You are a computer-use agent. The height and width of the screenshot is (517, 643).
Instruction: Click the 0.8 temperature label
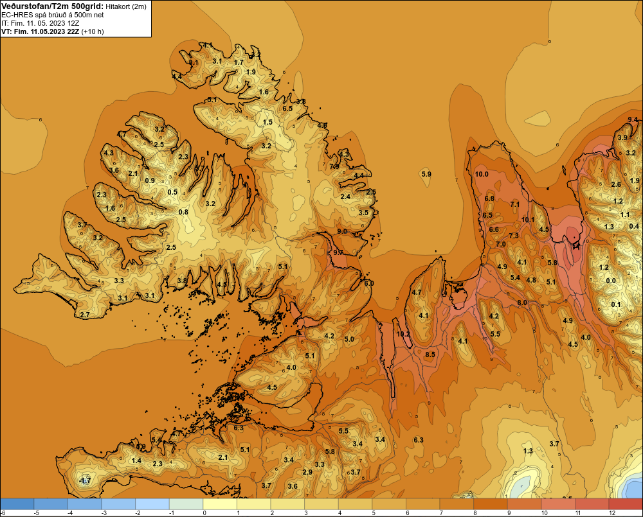(x=183, y=212)
